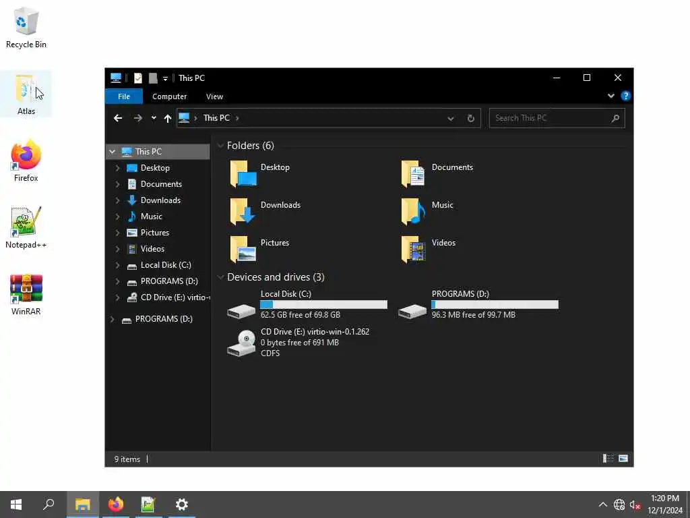Image resolution: width=690 pixels, height=518 pixels.
Task: Open the taskbar clock and date
Action: tap(664, 505)
